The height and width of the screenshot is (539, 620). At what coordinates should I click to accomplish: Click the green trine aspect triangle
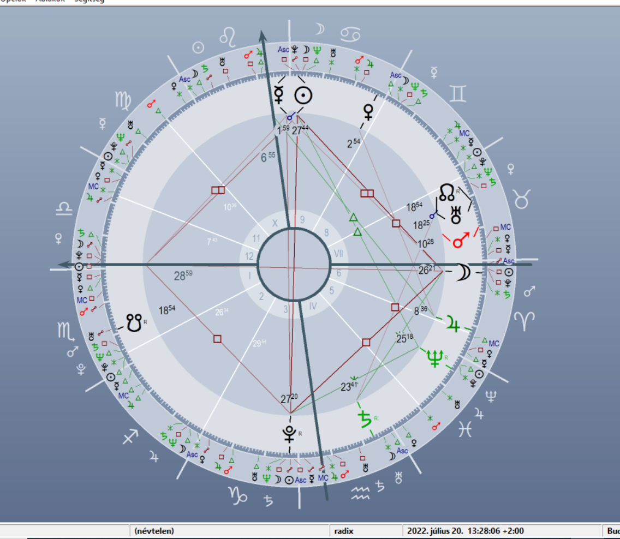click(353, 218)
